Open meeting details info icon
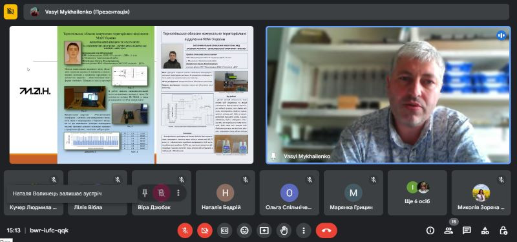The width and height of the screenshot is (517, 242). 430,230
